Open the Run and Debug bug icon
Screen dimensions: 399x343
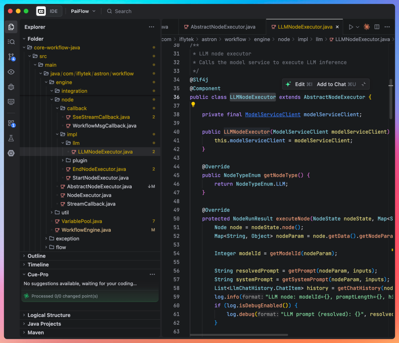pyautogui.click(x=11, y=87)
